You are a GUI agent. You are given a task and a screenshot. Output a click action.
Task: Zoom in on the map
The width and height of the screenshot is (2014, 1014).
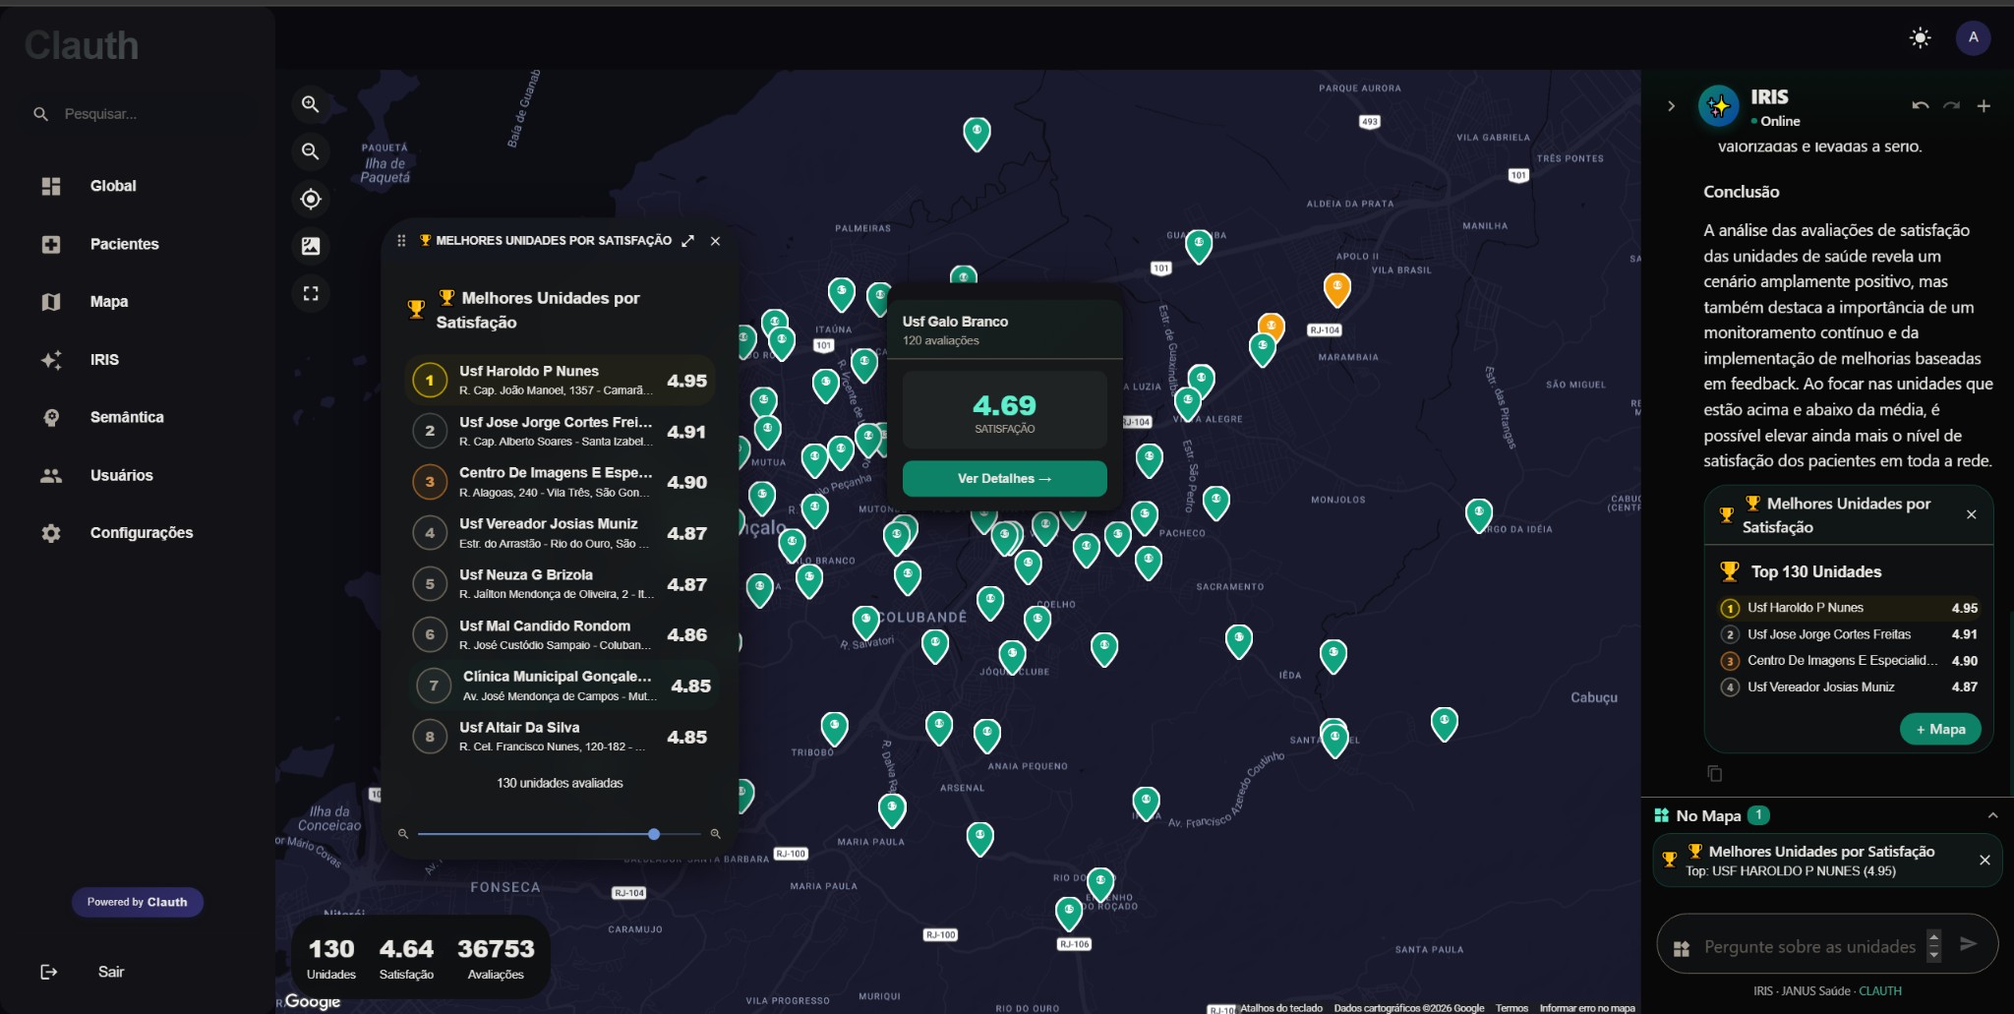(310, 104)
